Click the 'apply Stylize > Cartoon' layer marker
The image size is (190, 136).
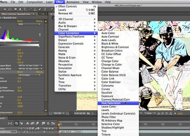pyautogui.click(x=71, y=132)
